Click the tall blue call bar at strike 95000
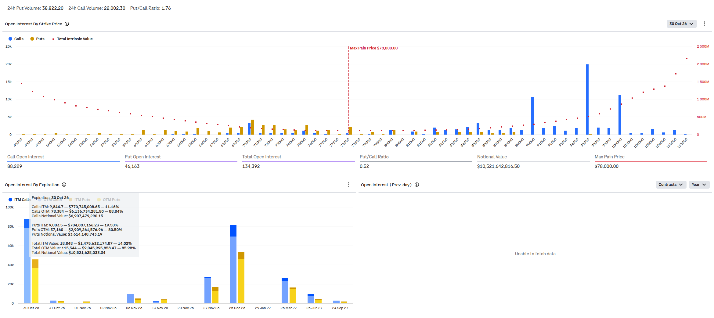 [587, 99]
